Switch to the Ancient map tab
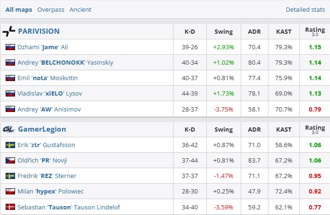 pos(80,9)
